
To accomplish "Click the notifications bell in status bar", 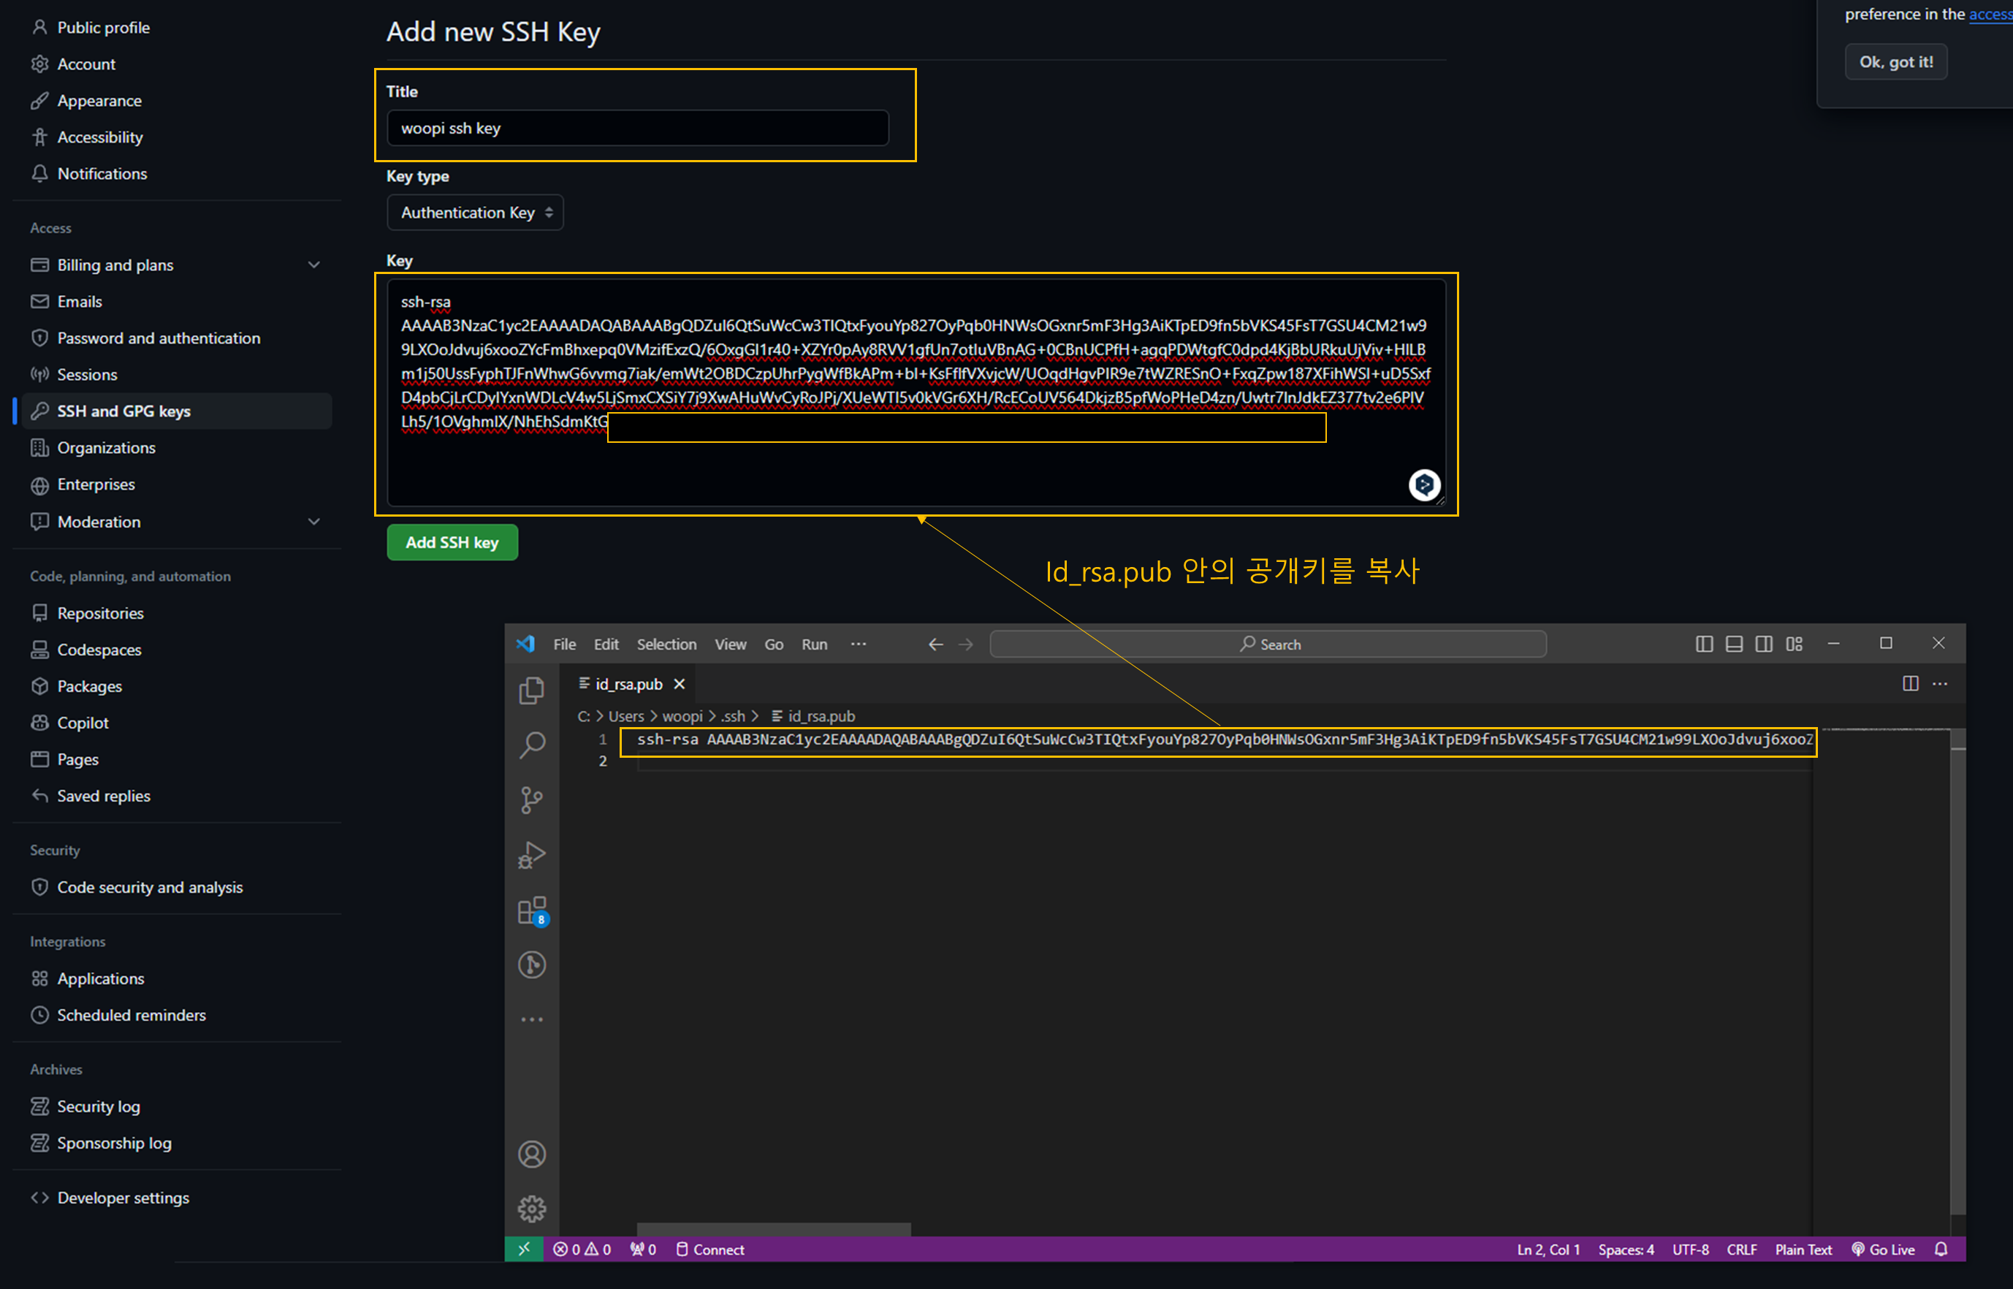I will tap(1941, 1249).
